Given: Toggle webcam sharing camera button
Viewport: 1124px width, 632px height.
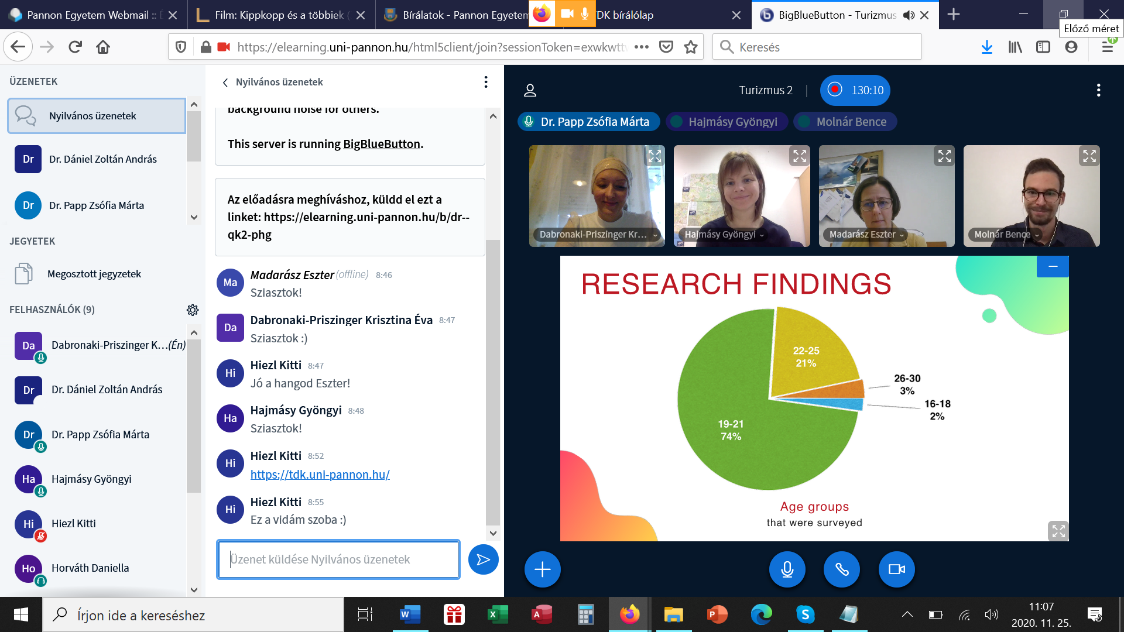Looking at the screenshot, I should coord(896,569).
